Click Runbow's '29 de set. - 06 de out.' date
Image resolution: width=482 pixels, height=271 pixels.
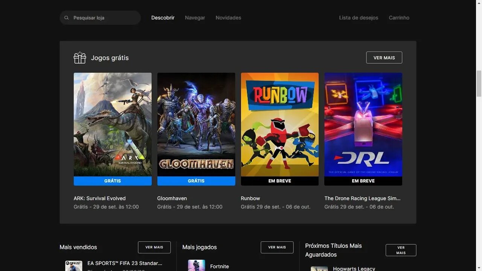(276, 207)
